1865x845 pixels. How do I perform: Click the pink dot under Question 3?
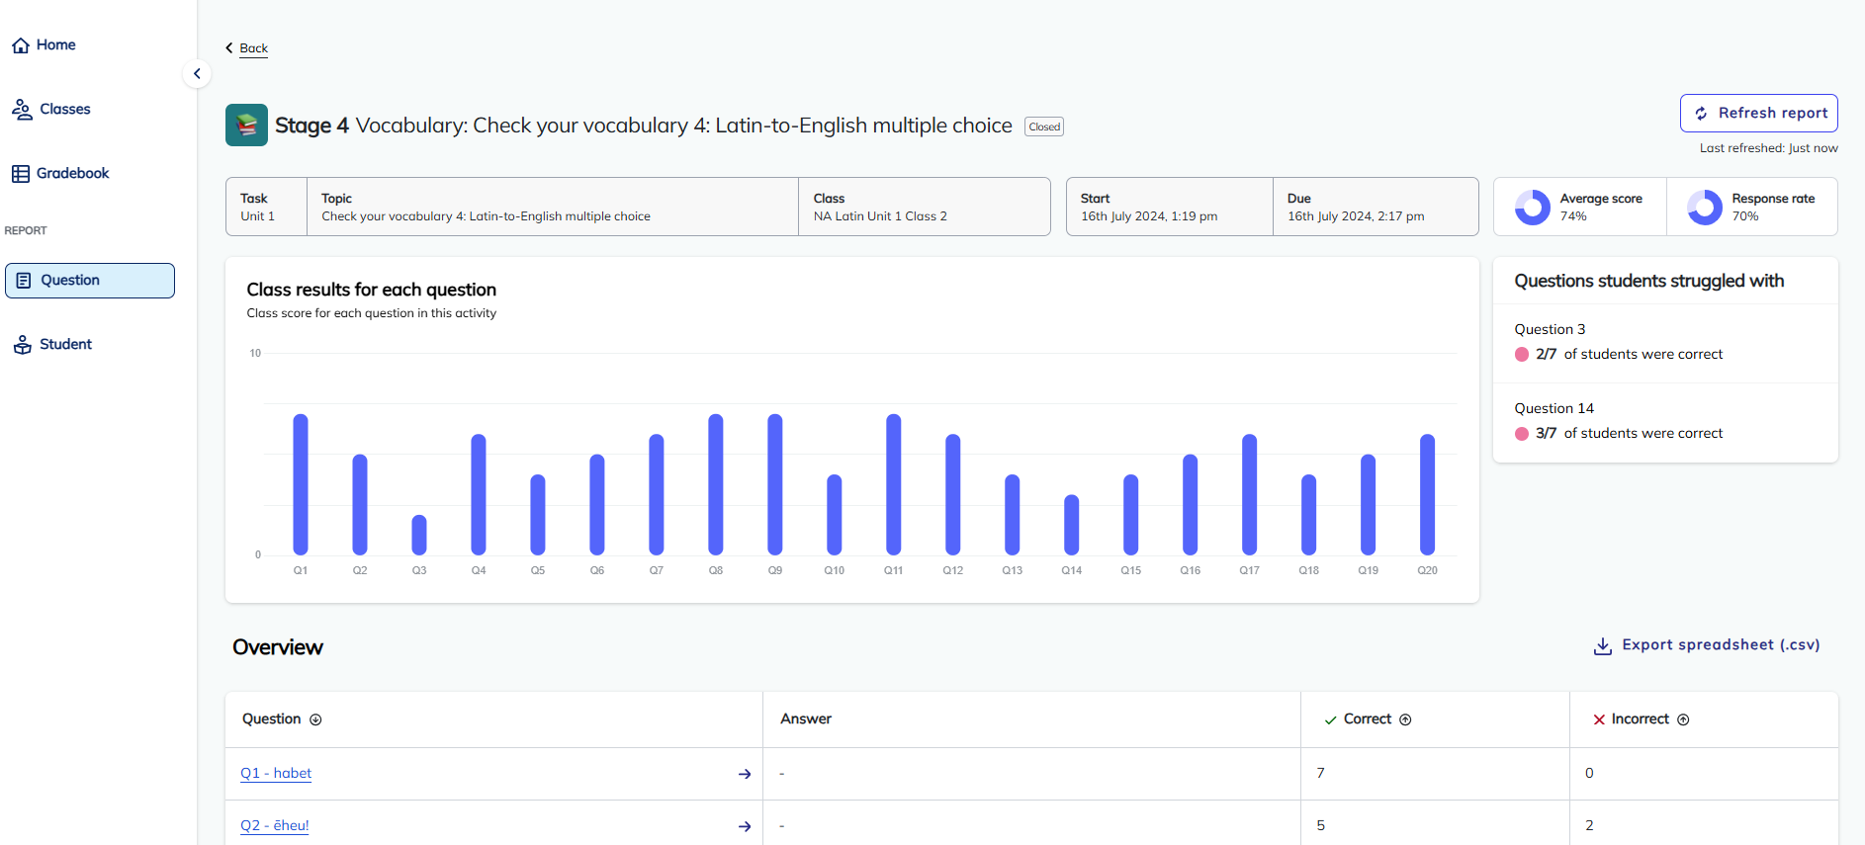[x=1522, y=355]
